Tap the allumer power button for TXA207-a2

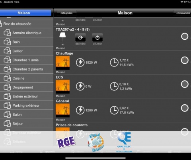(x=97, y=38)
